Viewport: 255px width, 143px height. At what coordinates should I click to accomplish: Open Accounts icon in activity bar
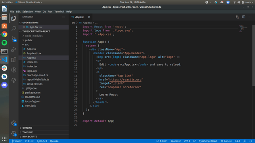point(13,123)
